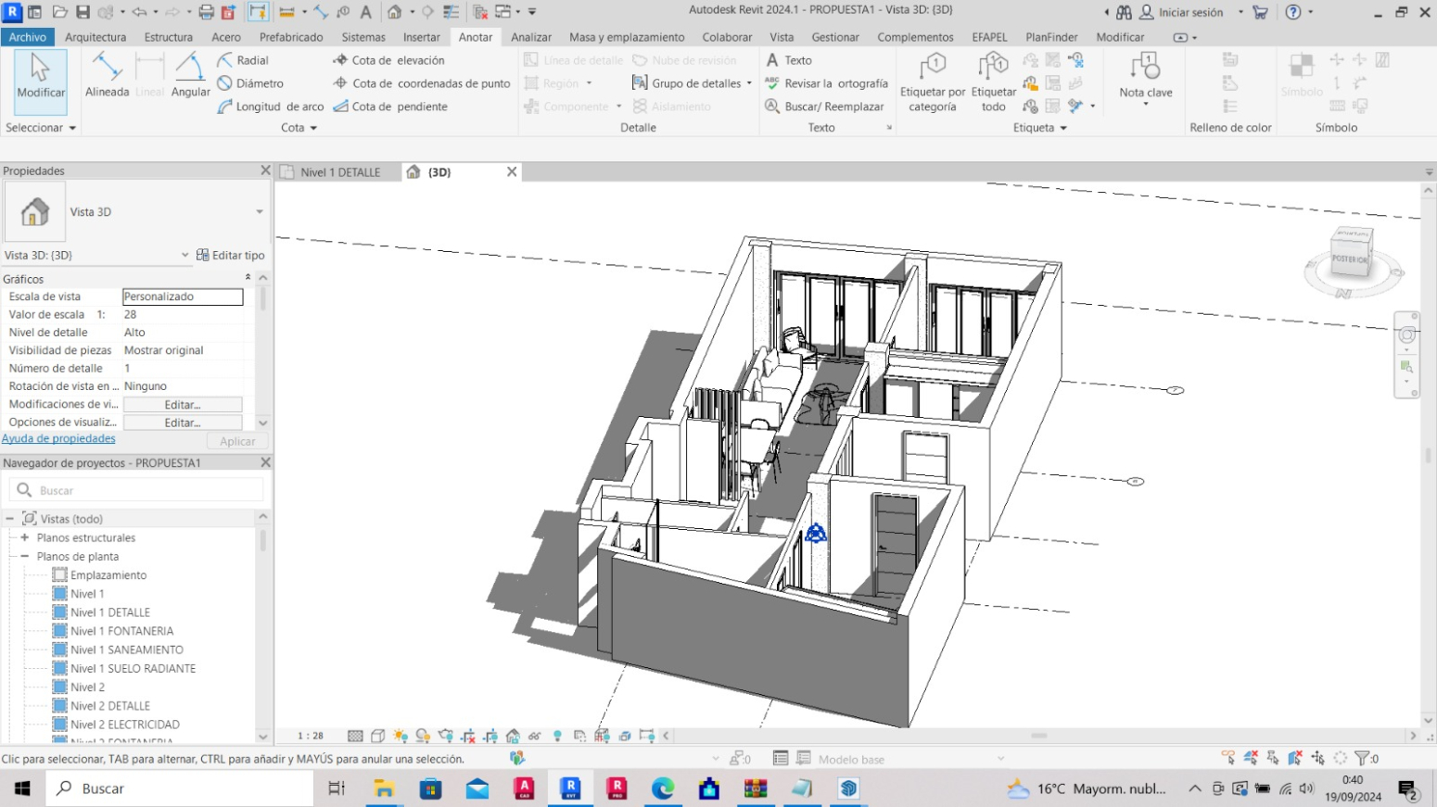Viewport: 1437px width, 807px height.
Task: Open the Archivo menu
Action: pos(28,37)
